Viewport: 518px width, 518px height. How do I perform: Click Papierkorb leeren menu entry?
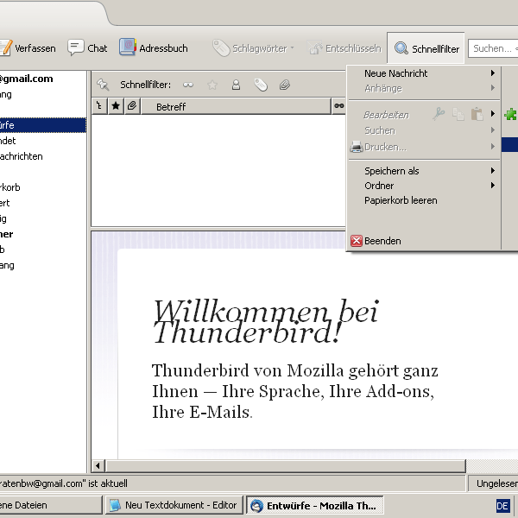click(x=424, y=200)
